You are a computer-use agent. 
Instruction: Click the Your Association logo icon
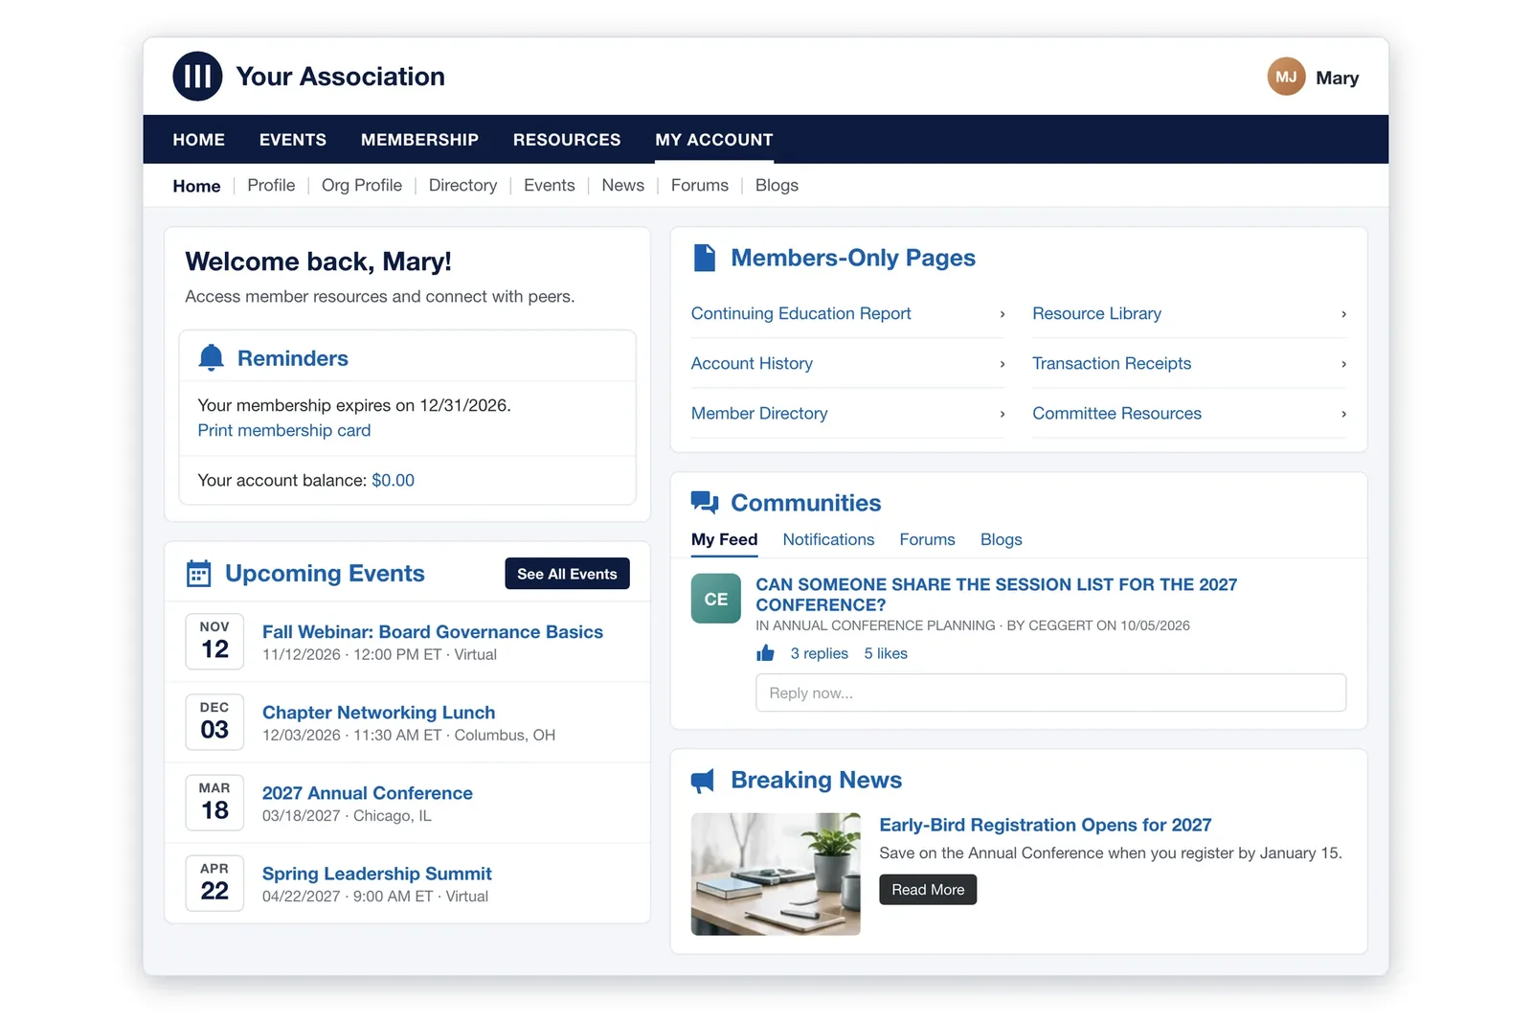click(x=197, y=77)
